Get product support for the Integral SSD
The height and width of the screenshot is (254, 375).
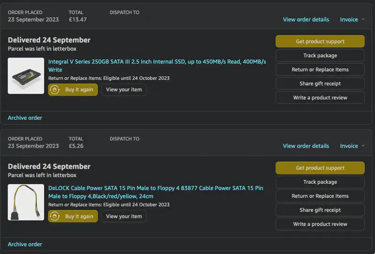coord(320,42)
